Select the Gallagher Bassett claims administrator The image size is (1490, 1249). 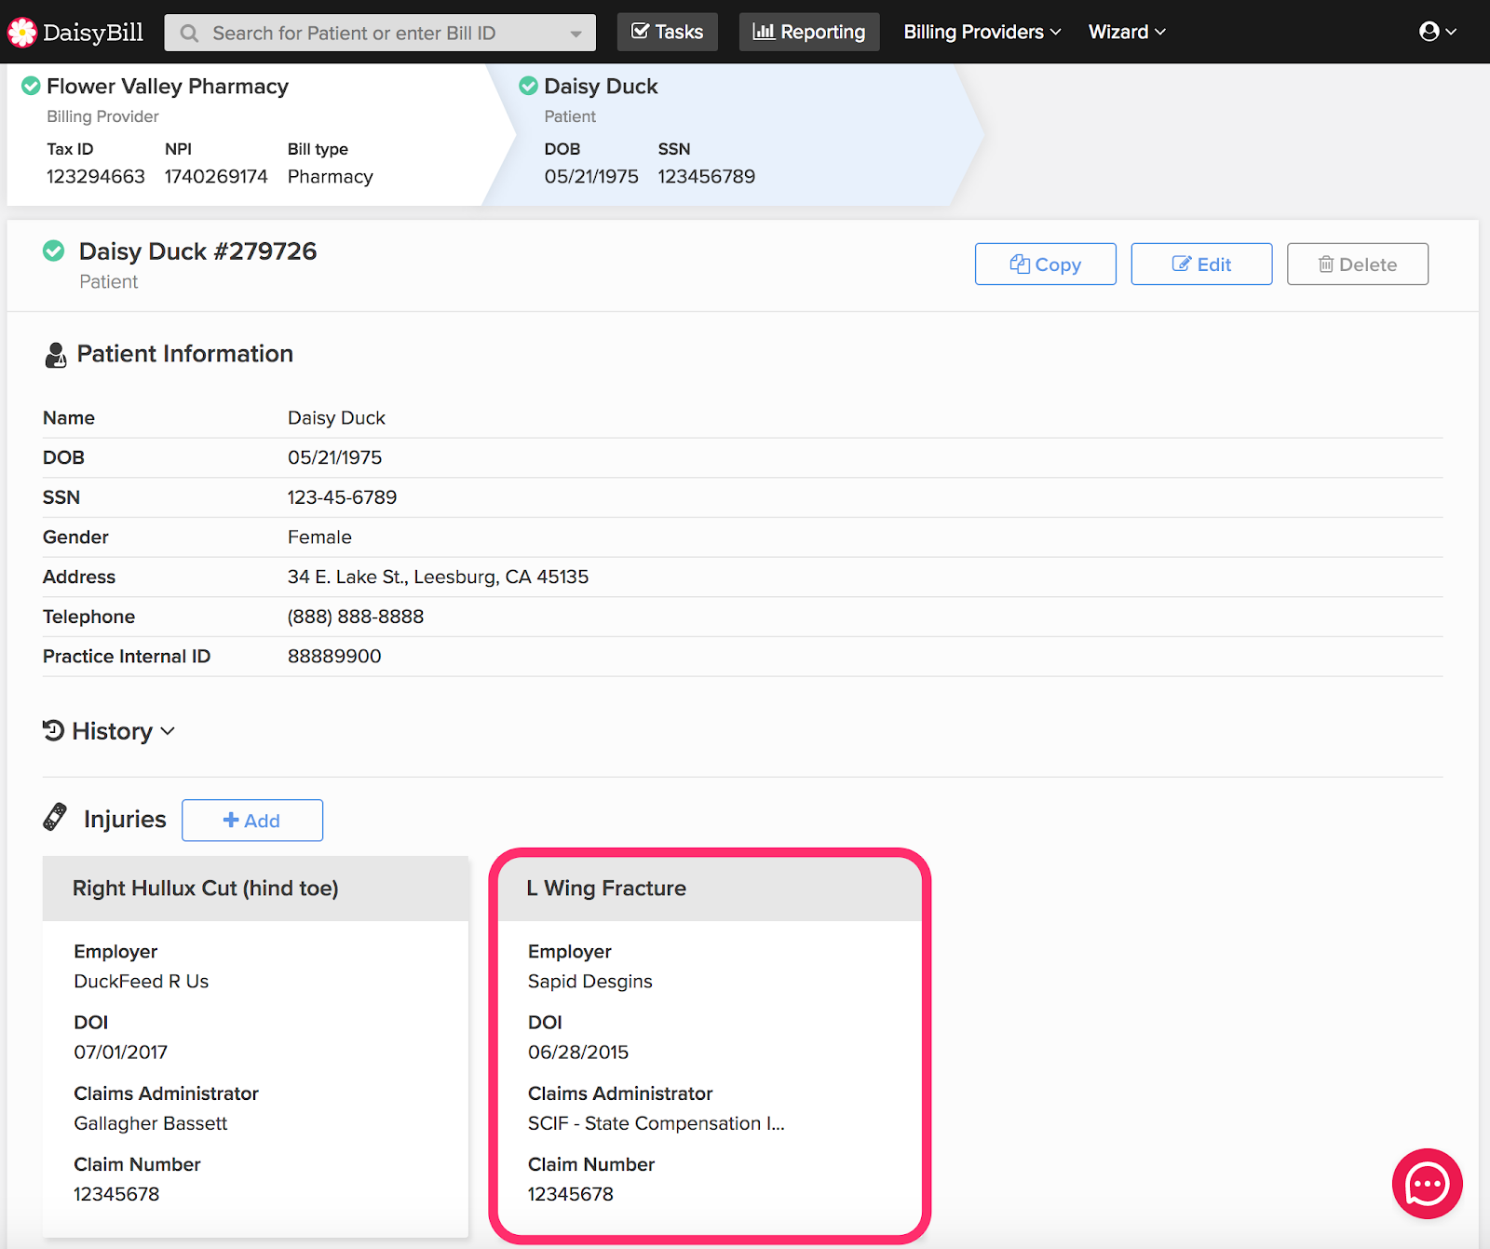151,1123
